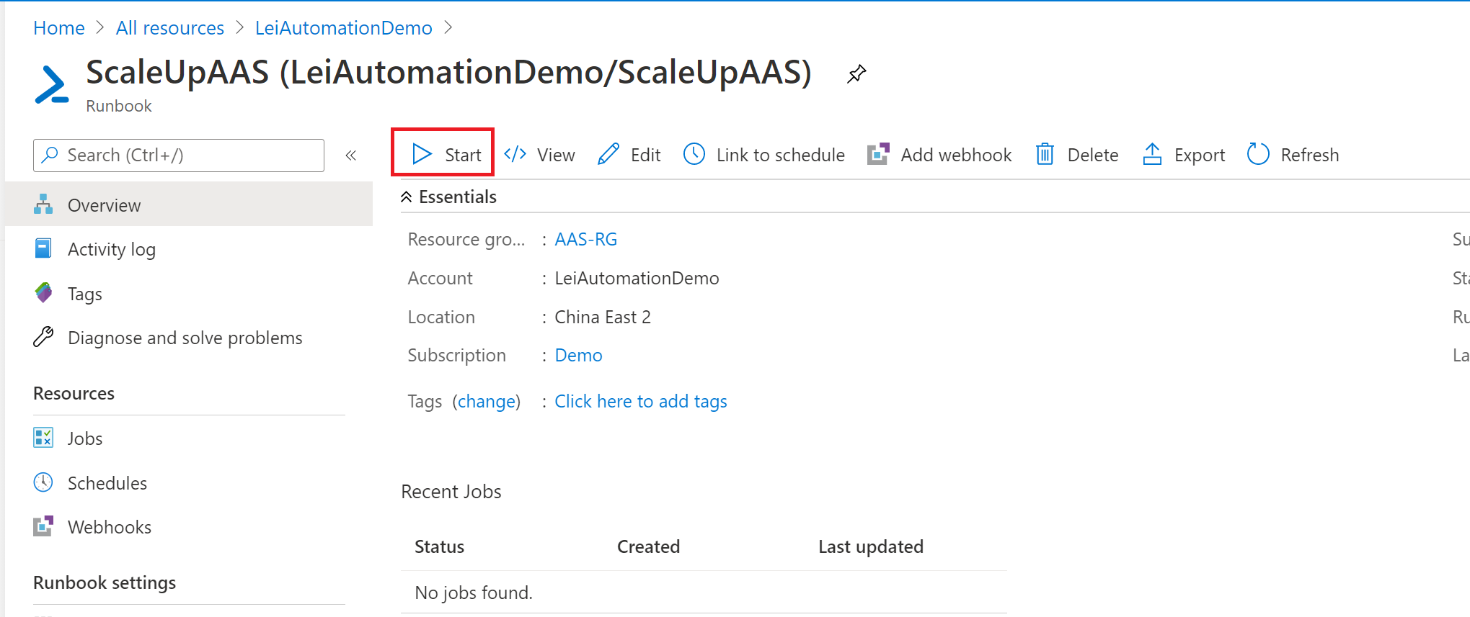The width and height of the screenshot is (1470, 617).
Task: Click the Tags icon in sidebar
Action: [43, 292]
